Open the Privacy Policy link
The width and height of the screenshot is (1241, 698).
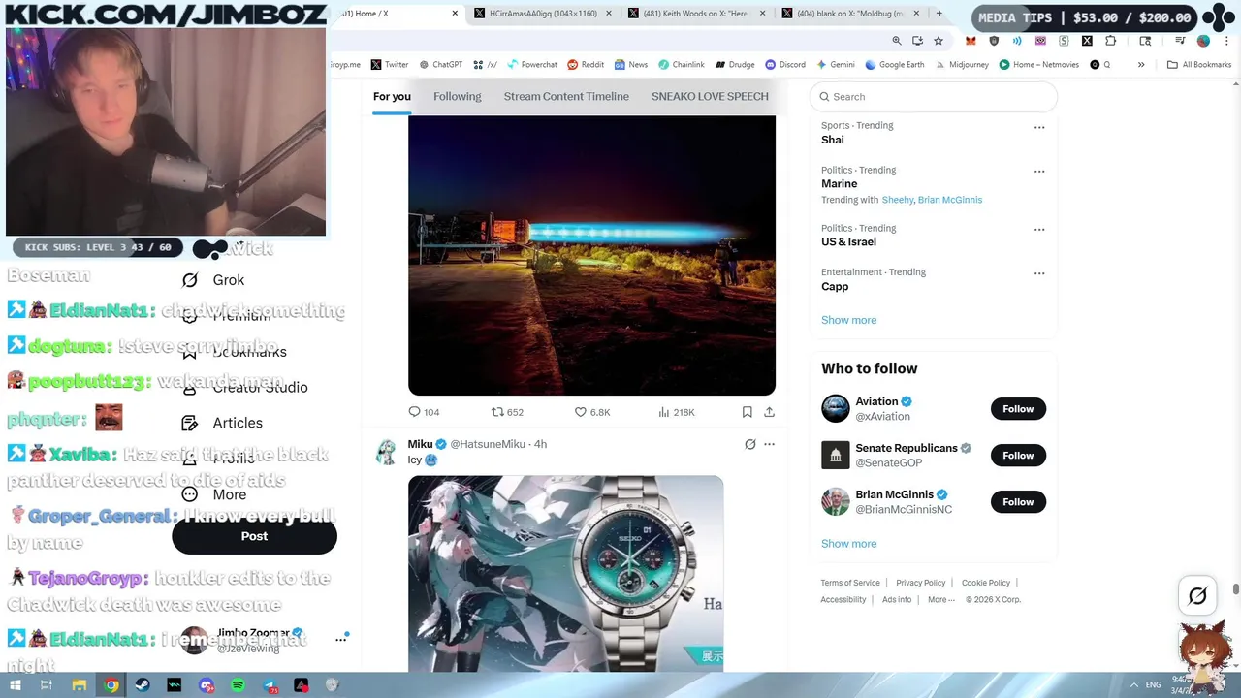tap(920, 583)
